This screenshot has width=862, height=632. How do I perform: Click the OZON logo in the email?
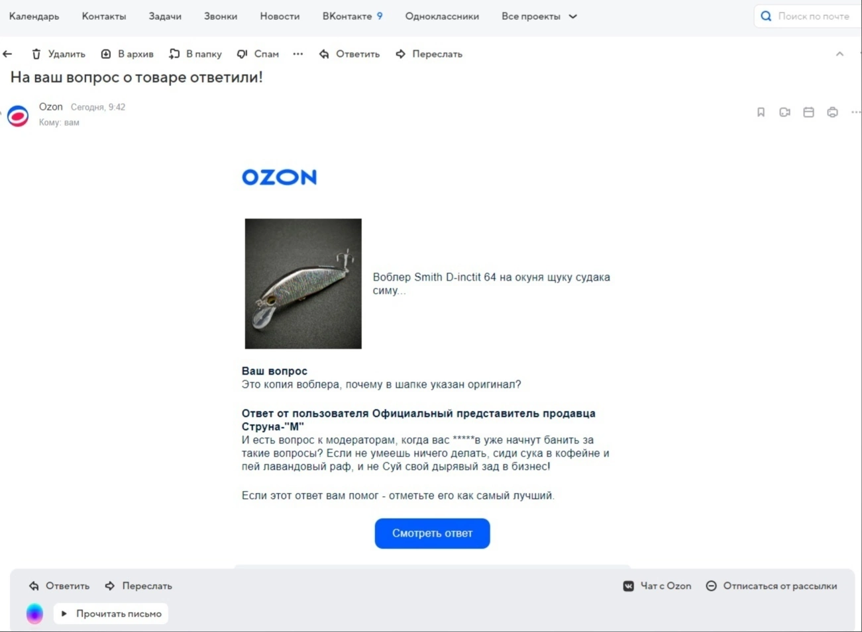(x=279, y=177)
